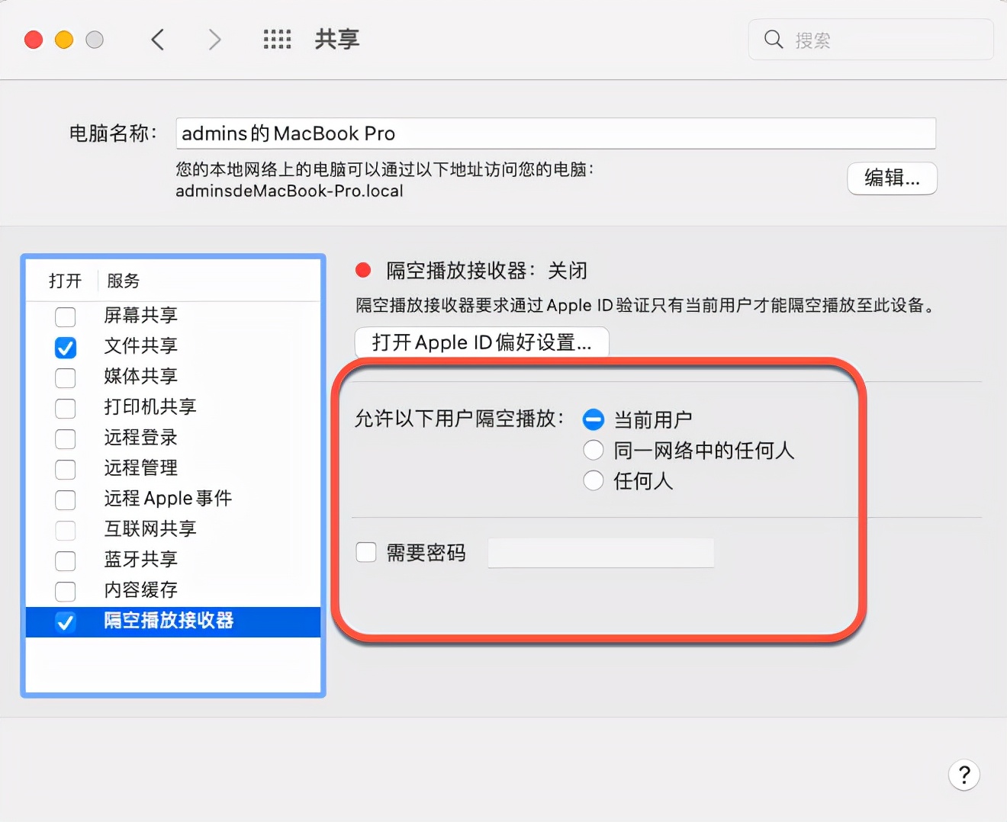Viewport: 1007px width, 822px height.
Task: Go back with the left chevron
Action: (x=158, y=40)
